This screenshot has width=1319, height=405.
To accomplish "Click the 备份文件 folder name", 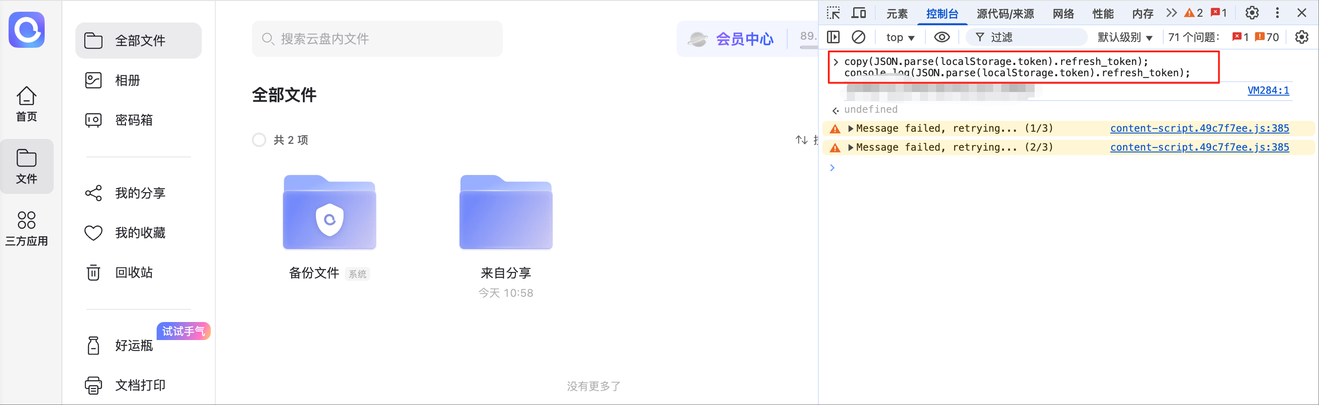I will (314, 273).
